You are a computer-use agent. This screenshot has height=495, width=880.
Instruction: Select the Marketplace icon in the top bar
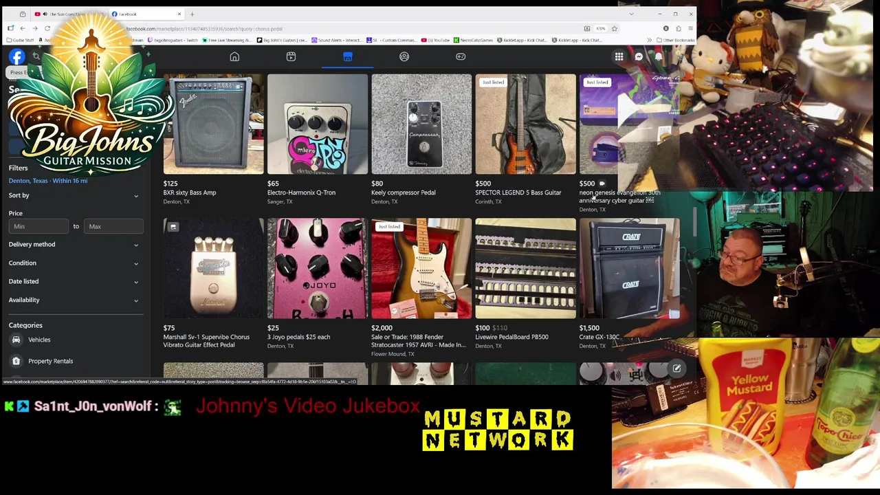click(x=348, y=57)
